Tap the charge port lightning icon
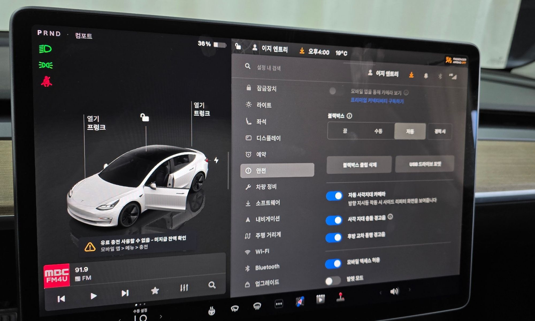Viewport: 535px width, 321px height. tap(216, 160)
